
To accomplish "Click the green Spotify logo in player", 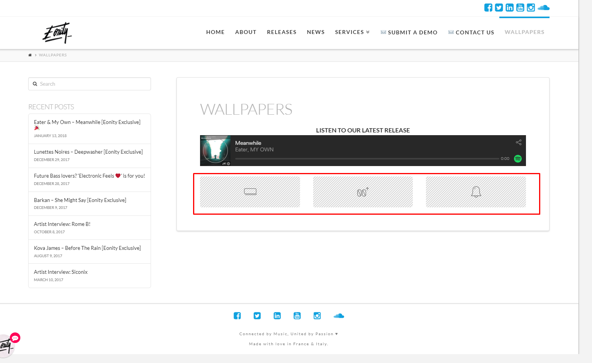I will tap(518, 159).
